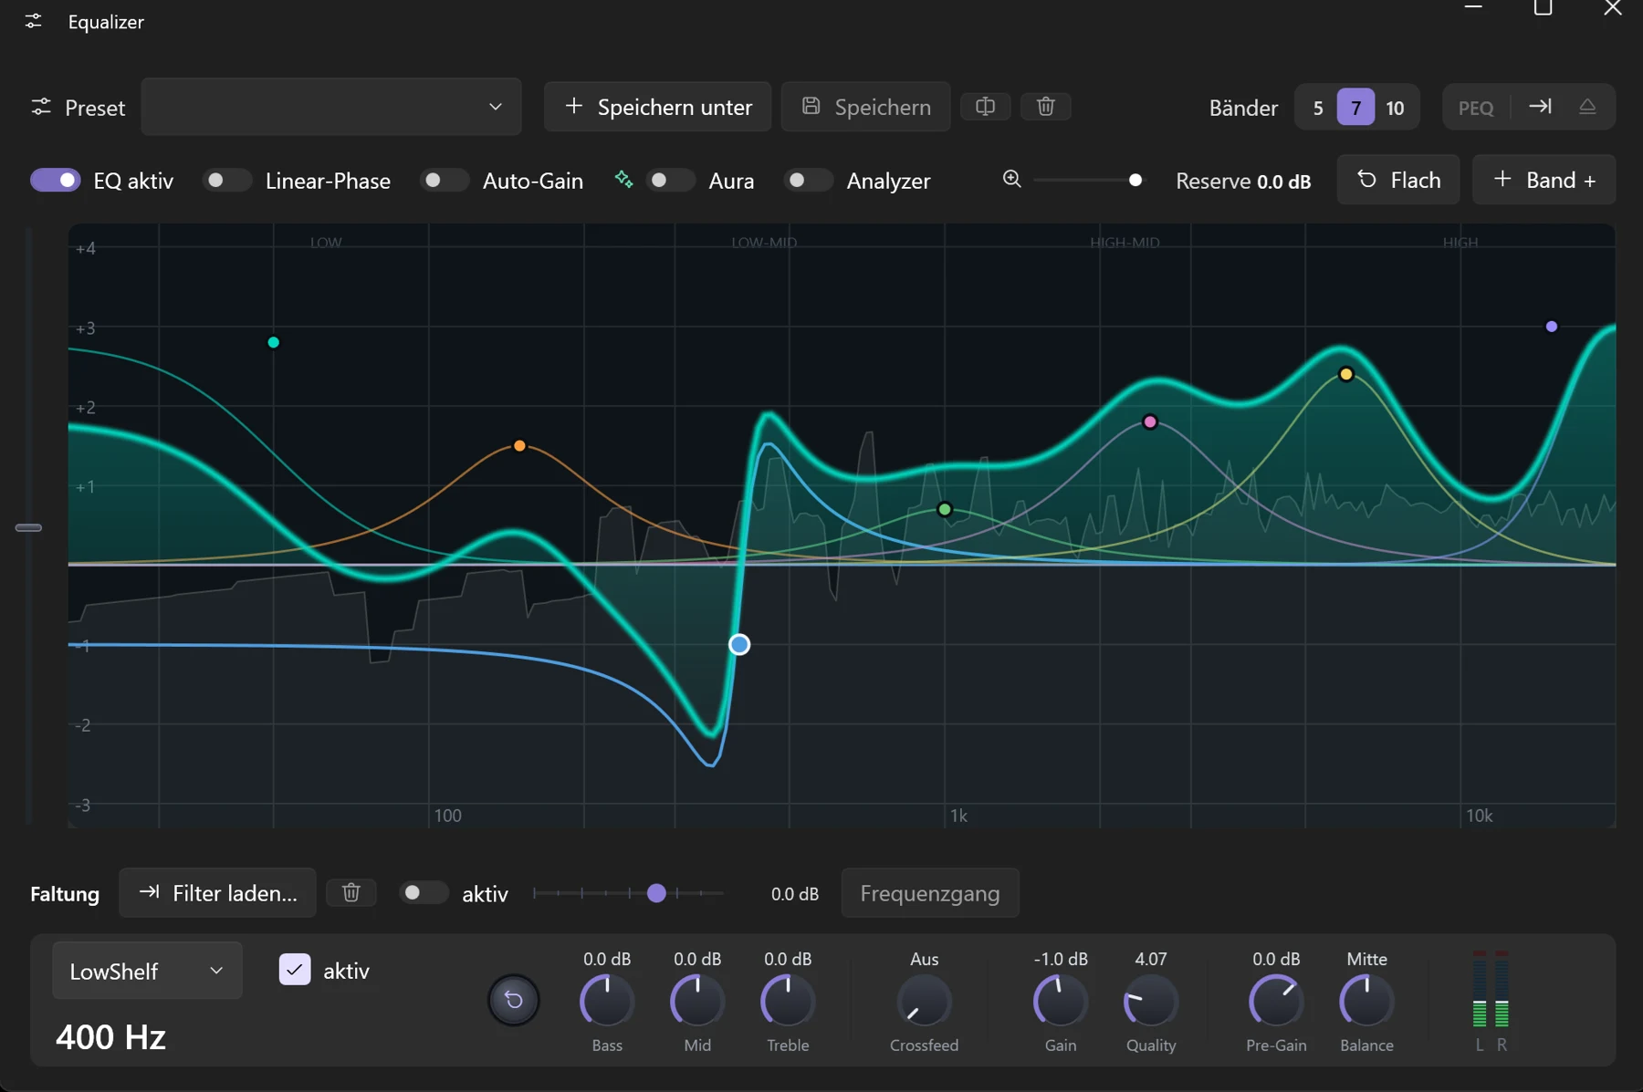Click the 4.07 Quality value

1151,959
